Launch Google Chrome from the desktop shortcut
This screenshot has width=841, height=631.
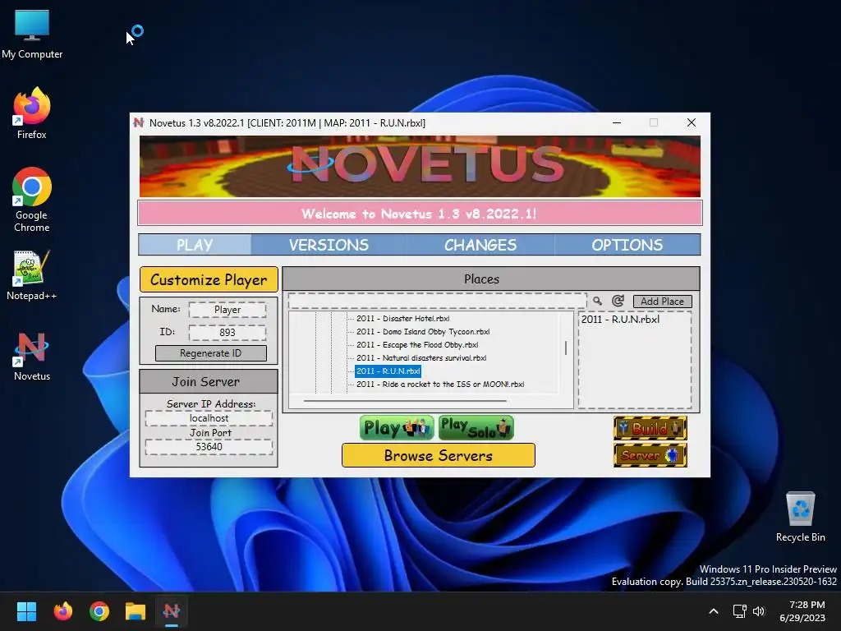coord(32,200)
